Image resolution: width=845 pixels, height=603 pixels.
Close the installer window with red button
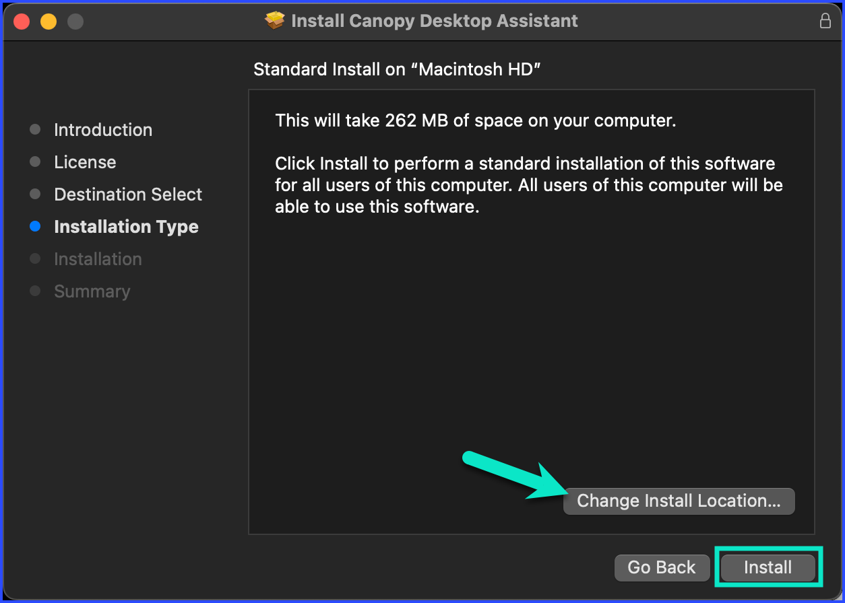tap(22, 22)
